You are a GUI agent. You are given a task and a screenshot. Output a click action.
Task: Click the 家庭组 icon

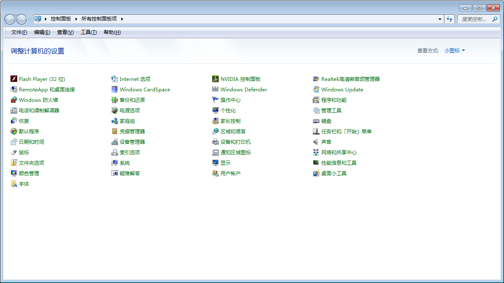tap(115, 121)
